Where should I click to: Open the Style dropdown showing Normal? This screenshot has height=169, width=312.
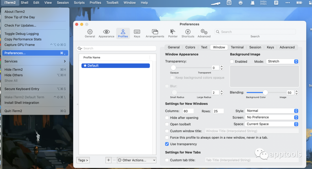tap(272, 111)
